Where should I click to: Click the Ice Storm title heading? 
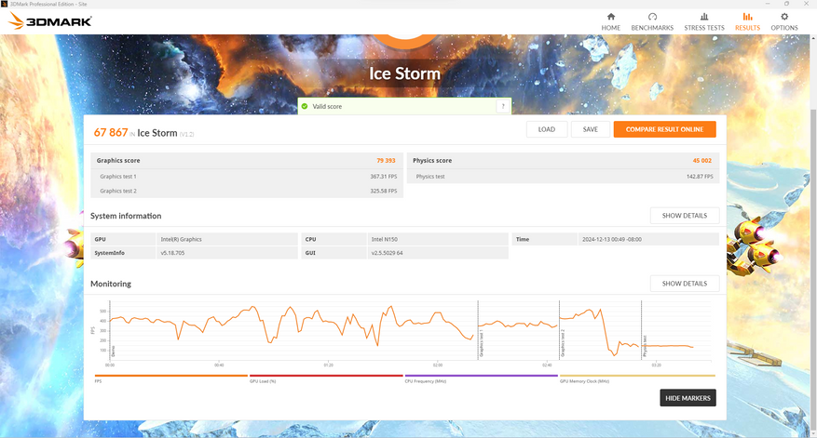[x=405, y=73]
